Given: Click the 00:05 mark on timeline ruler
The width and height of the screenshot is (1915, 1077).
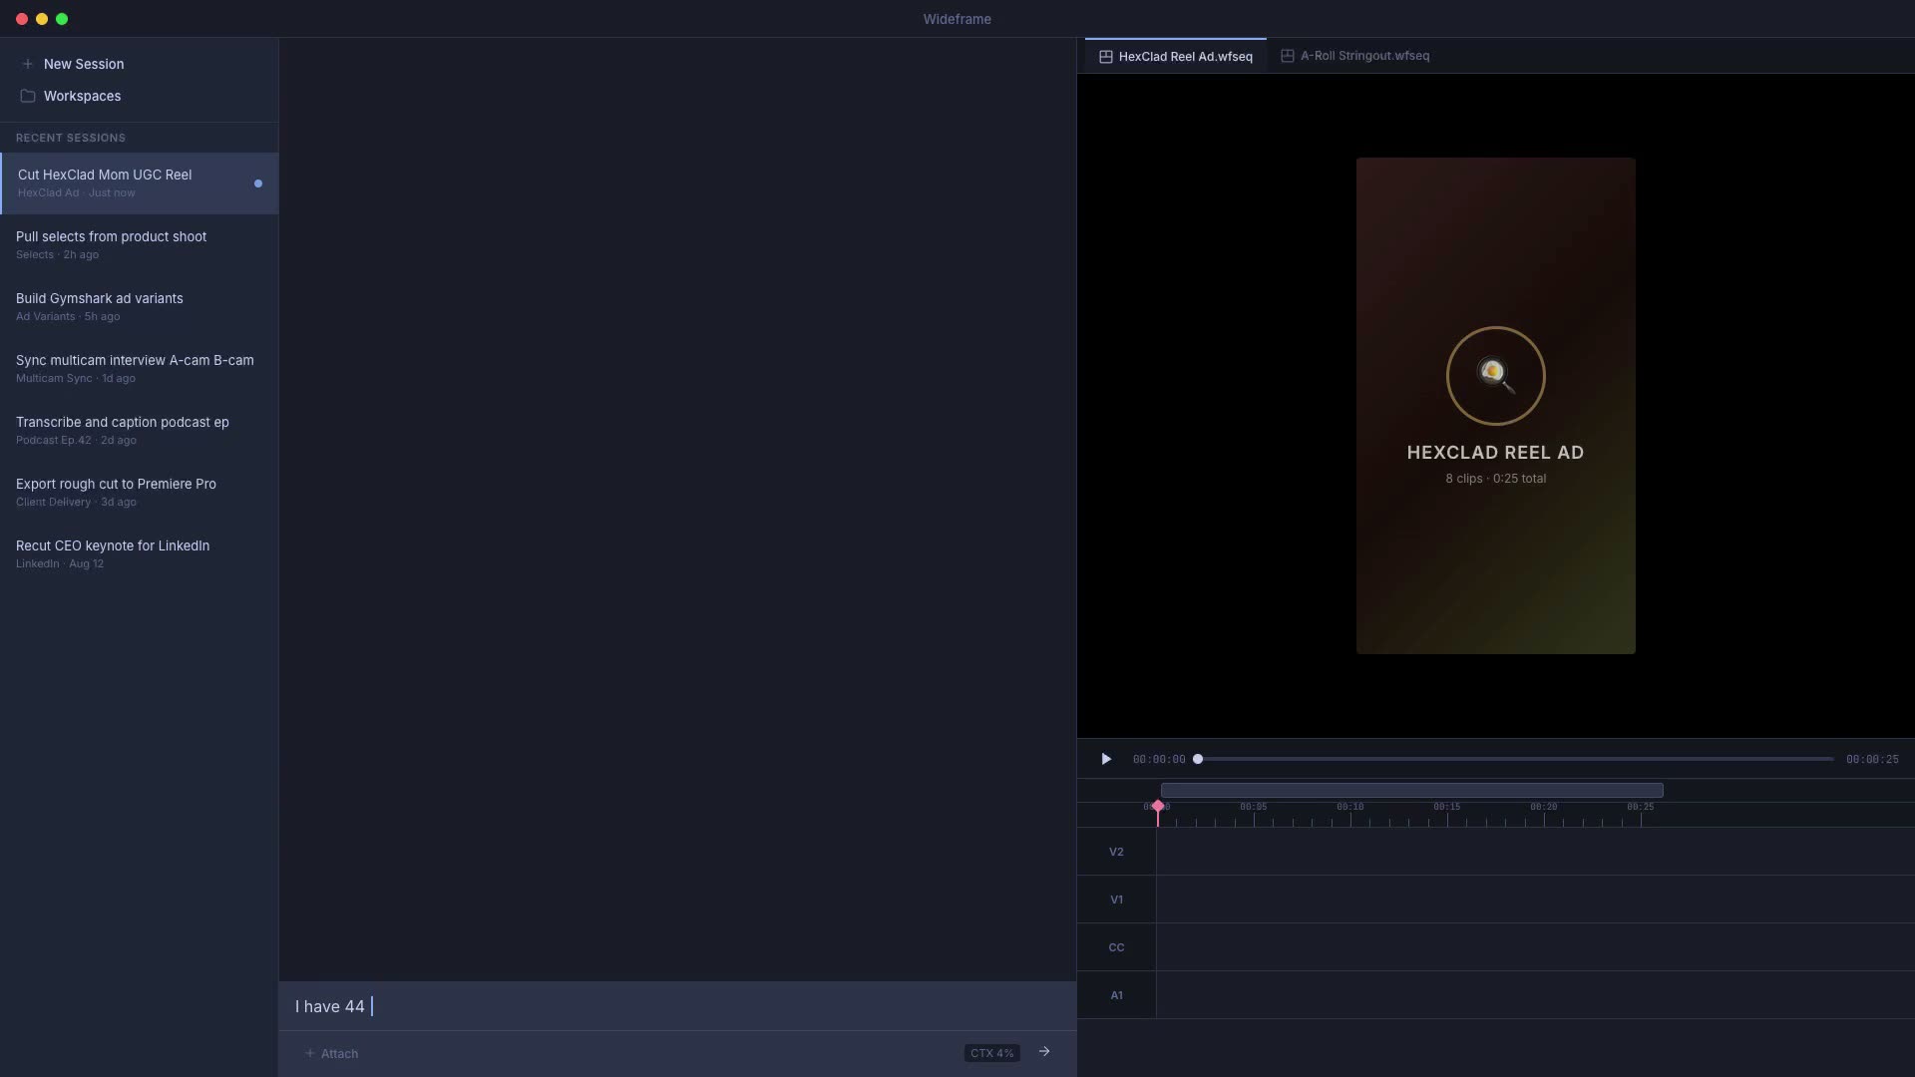Looking at the screenshot, I should click(1254, 807).
